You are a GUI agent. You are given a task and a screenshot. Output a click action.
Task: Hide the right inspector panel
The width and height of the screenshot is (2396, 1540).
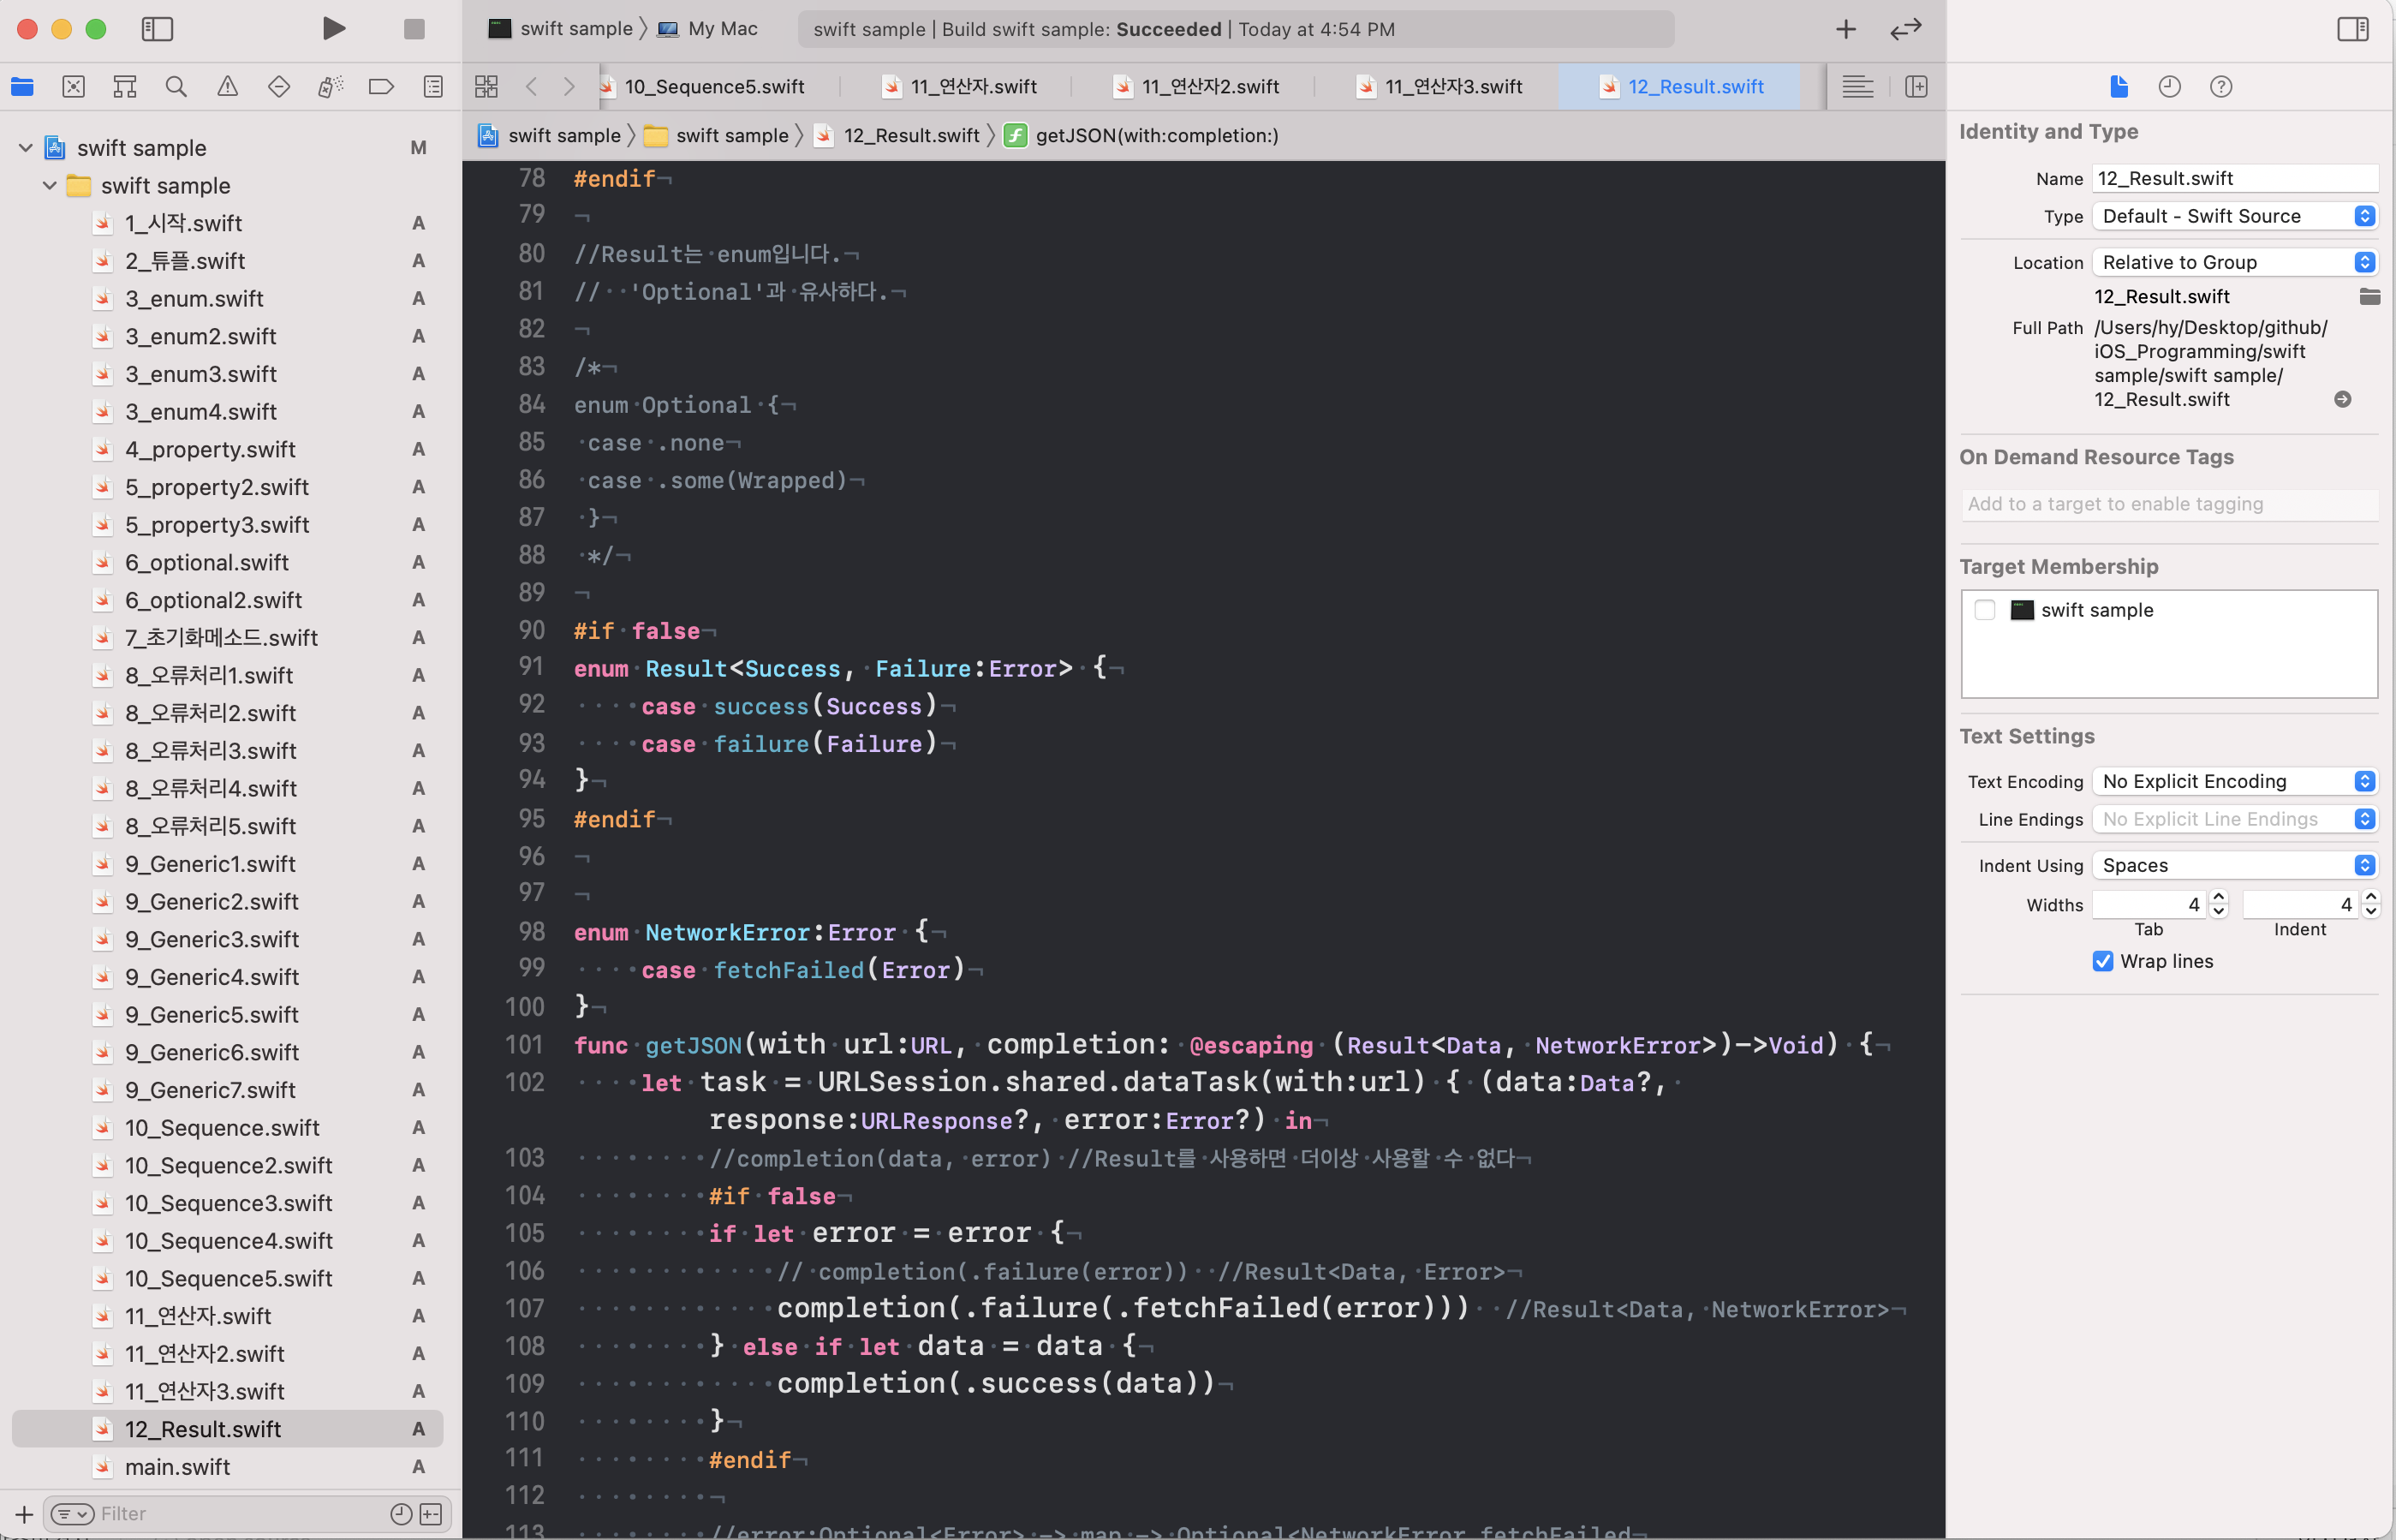click(2353, 29)
